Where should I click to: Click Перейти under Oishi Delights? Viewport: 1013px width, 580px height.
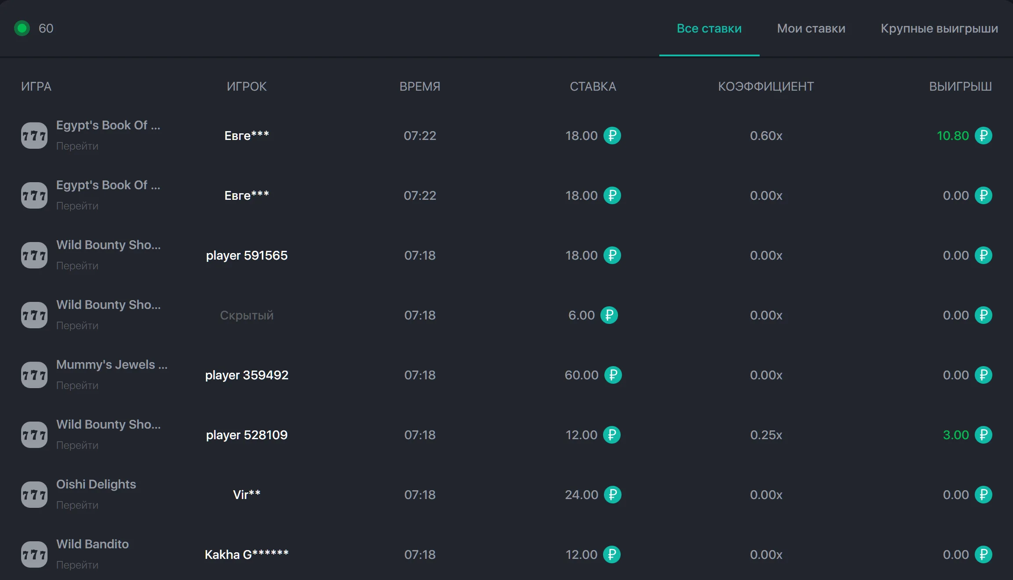pos(77,505)
